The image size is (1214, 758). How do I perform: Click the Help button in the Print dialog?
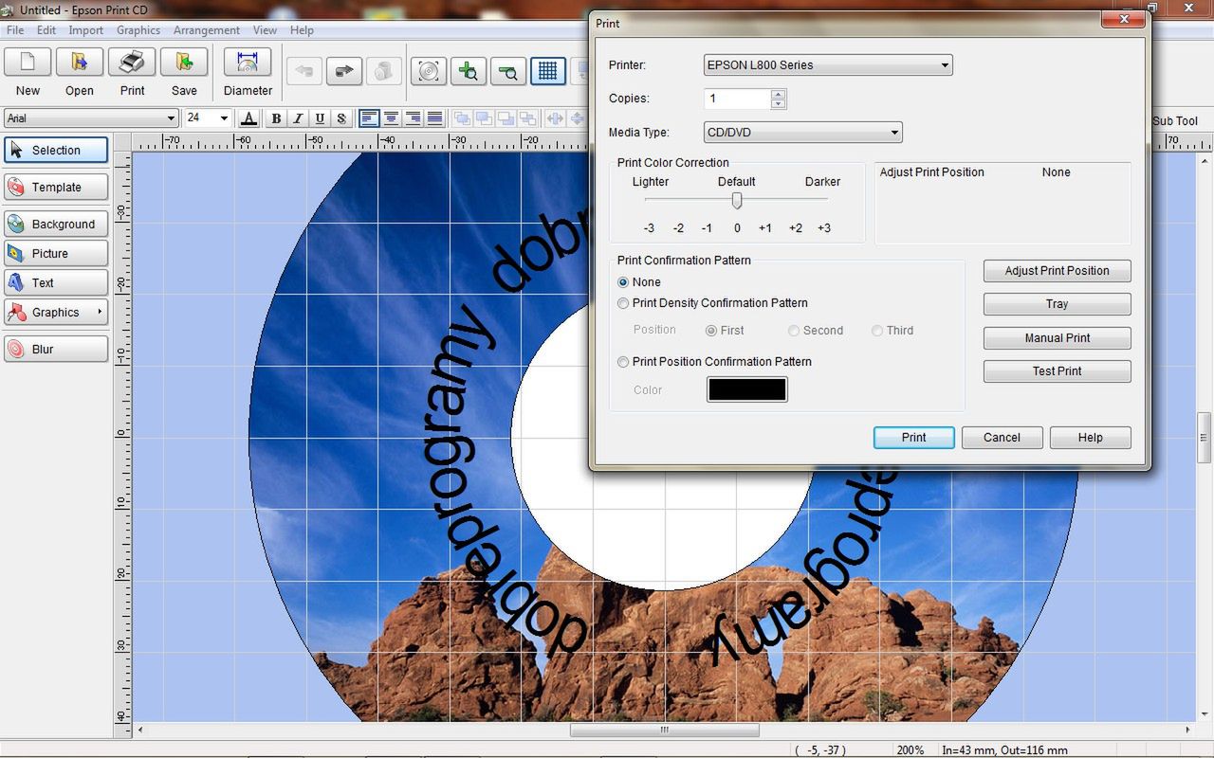1090,438
